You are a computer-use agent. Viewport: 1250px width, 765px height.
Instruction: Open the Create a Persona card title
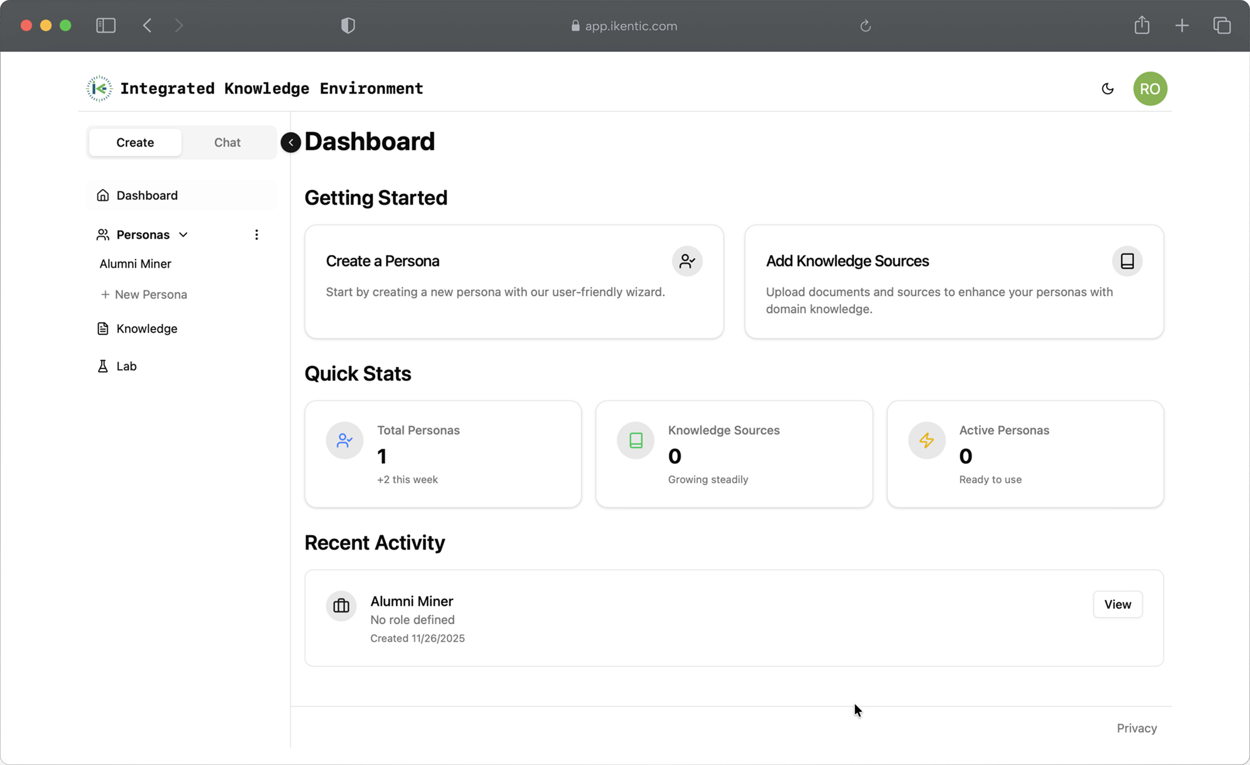tap(382, 261)
